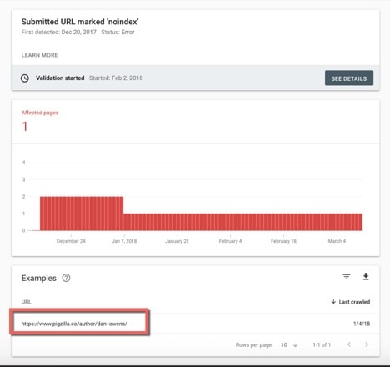Click the sort arrow beside Last crawled
Viewport: 390px width, 367px height.
(333, 301)
